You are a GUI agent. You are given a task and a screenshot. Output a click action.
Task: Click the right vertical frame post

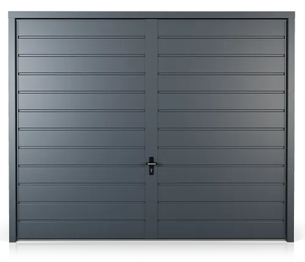click(290, 130)
